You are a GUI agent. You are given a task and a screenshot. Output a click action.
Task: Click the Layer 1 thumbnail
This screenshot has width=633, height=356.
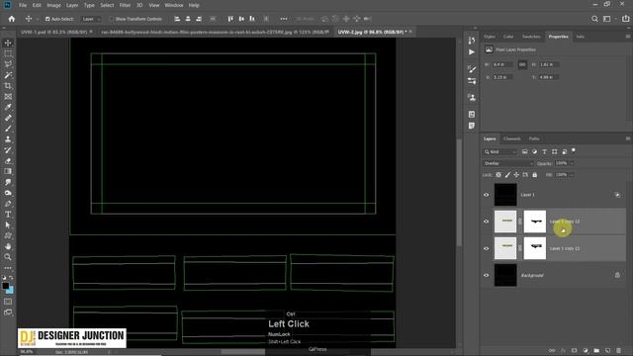click(505, 195)
